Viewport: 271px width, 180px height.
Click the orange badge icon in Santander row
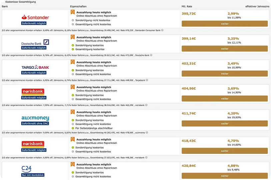tap(73, 12)
